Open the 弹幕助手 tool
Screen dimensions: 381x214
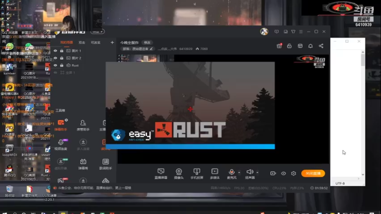point(61,125)
